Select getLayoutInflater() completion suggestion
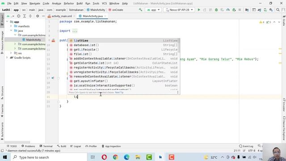286x161 pixels. click(x=123, y=81)
